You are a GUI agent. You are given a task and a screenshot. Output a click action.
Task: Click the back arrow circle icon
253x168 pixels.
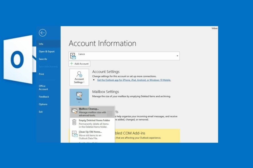(x=43, y=33)
